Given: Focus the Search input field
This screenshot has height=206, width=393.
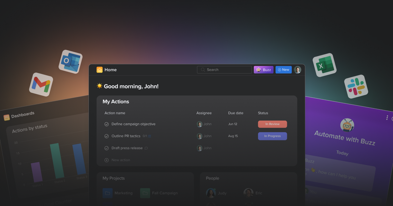Looking at the screenshot, I should click(224, 70).
